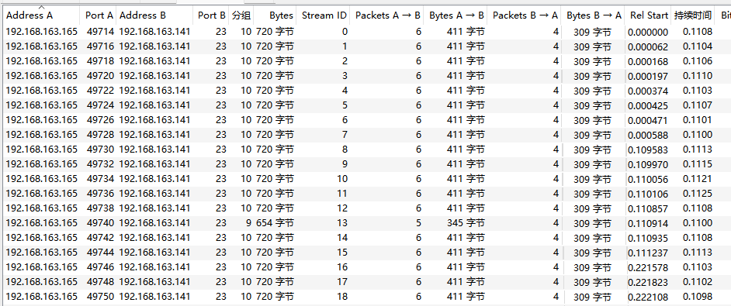Sort by Address A column header
Image resolution: width=731 pixels, height=306 pixels.
pos(41,15)
